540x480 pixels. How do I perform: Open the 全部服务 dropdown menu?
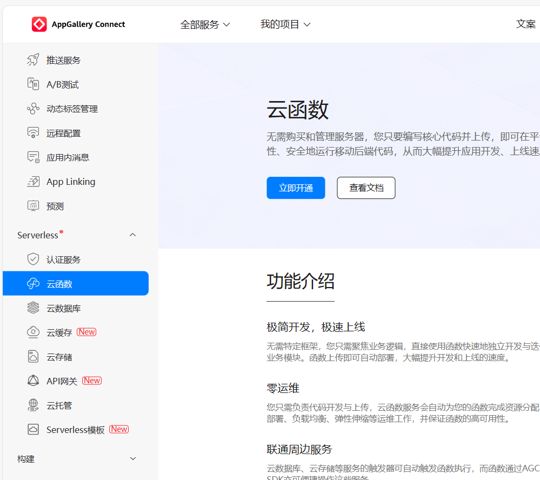(x=205, y=24)
